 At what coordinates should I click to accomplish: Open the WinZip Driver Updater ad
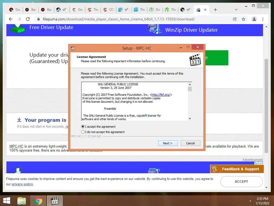tap(191, 30)
